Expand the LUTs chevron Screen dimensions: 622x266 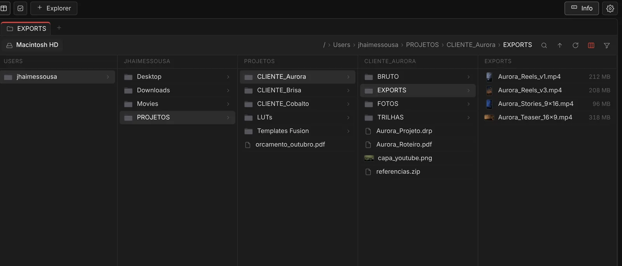coord(348,117)
